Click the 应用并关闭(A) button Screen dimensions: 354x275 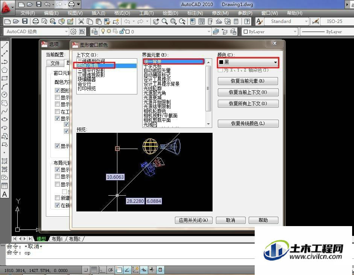click(193, 220)
